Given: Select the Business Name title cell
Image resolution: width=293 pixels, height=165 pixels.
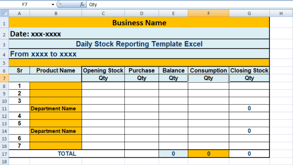Looking at the screenshot, I should click(140, 23).
